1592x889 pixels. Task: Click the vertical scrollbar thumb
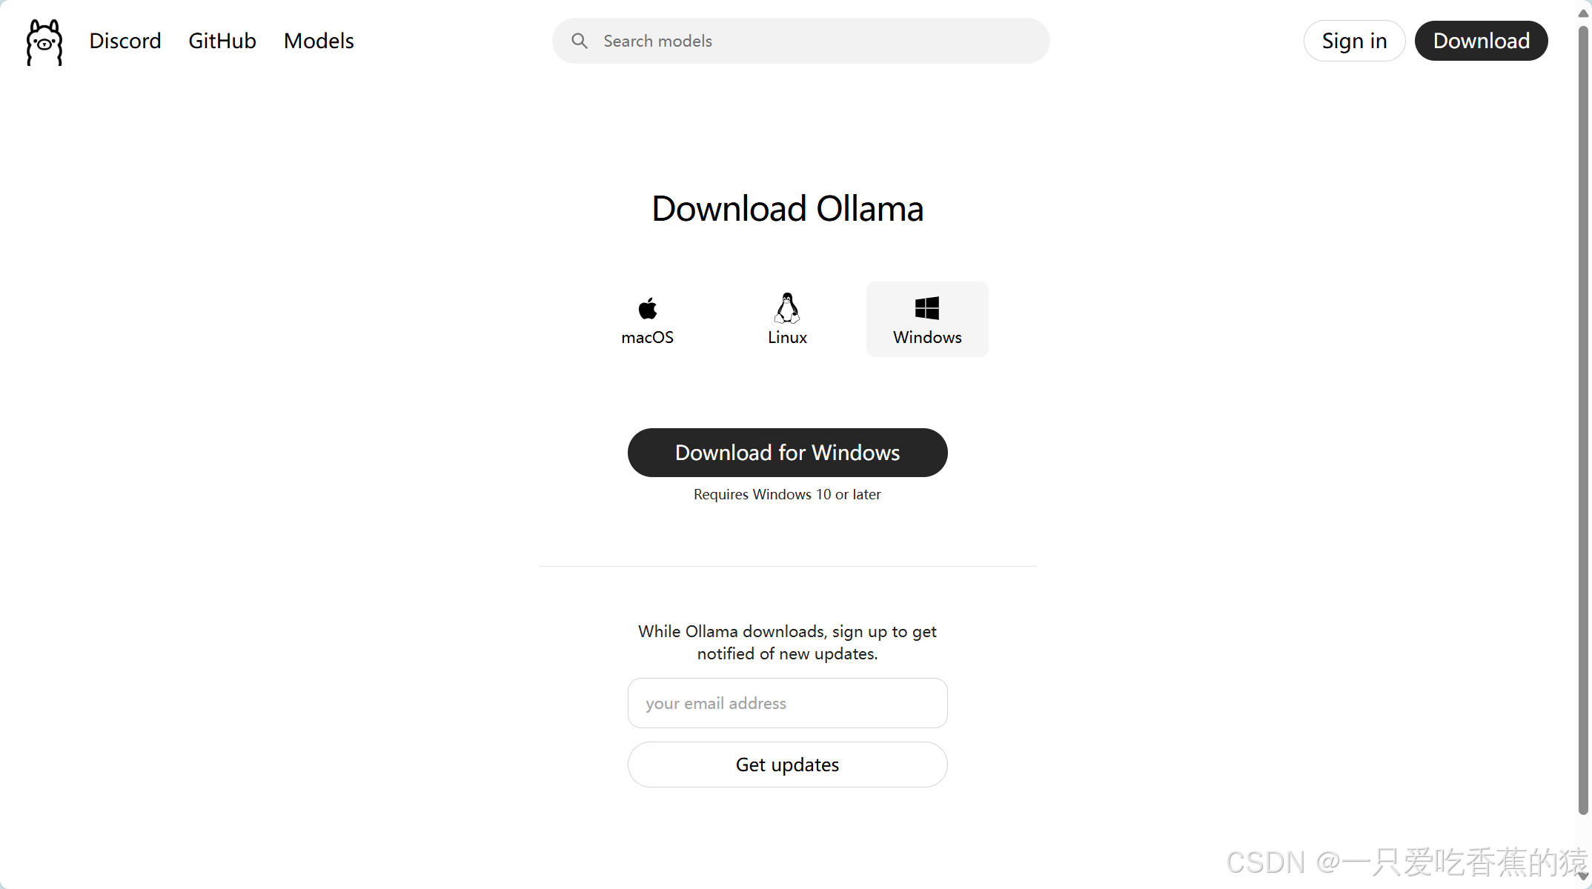pyautogui.click(x=1583, y=420)
